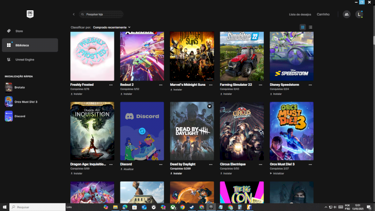375x211 pixels.
Task: Click Inicializar for Orcs Must Die! 3
Action: point(277,173)
